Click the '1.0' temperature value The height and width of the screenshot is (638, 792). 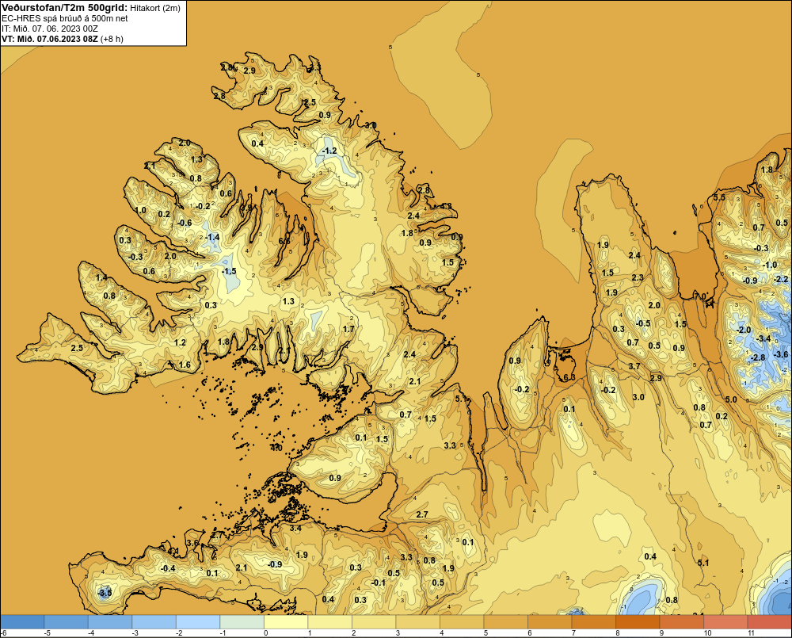(140, 210)
